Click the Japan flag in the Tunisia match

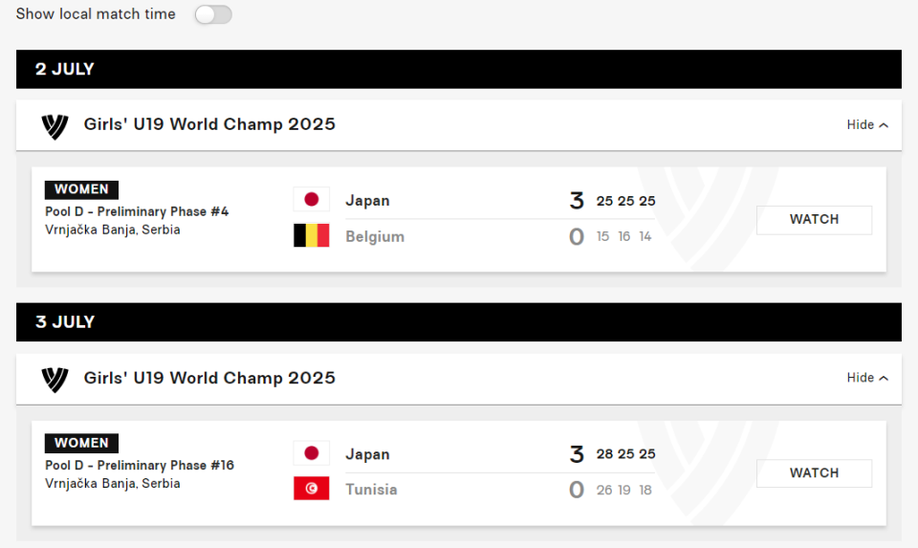312,452
